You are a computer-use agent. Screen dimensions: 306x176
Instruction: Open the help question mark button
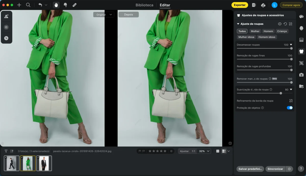[301, 169]
